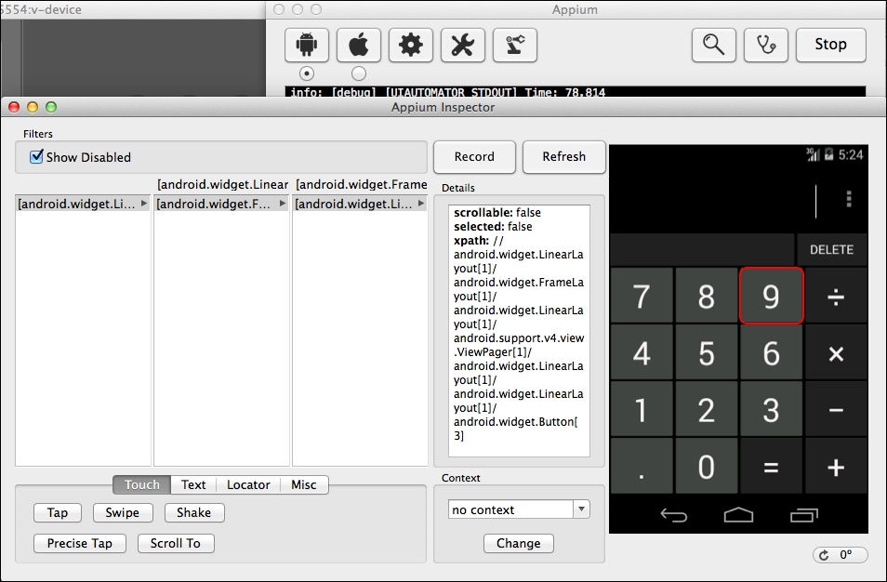Select the iOS radio button
Screen dimensions: 887x582
tap(359, 73)
